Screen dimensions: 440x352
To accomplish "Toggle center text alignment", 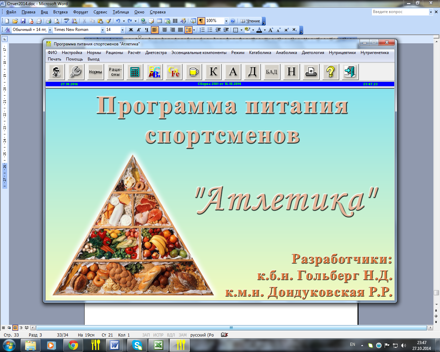I will tap(165, 30).
